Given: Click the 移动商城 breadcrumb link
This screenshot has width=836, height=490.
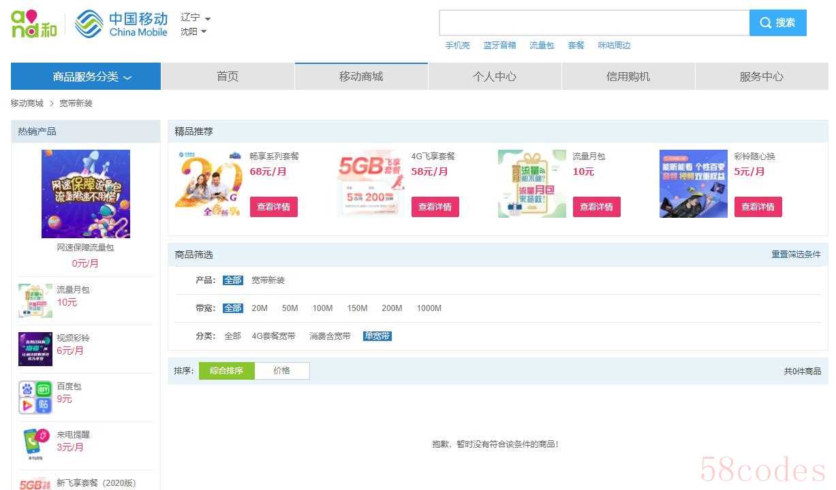Looking at the screenshot, I should [27, 103].
